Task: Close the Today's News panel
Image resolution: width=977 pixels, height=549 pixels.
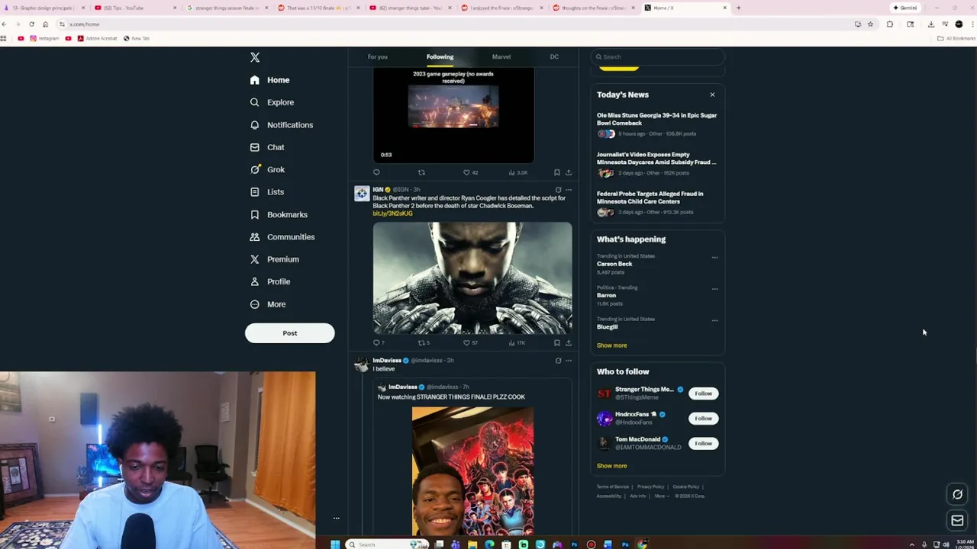Action: (x=712, y=95)
